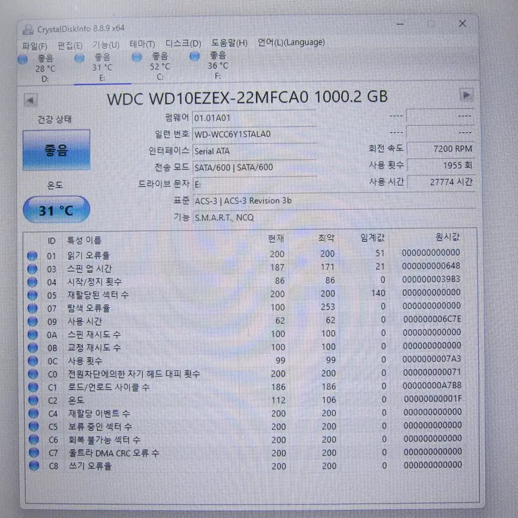Click the 좋음 health status button
Image resolution: width=518 pixels, height=518 pixels.
[56, 150]
